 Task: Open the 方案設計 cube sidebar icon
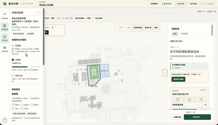pos(5,38)
